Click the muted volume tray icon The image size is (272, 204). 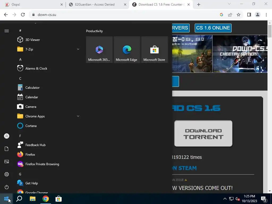click(237, 199)
